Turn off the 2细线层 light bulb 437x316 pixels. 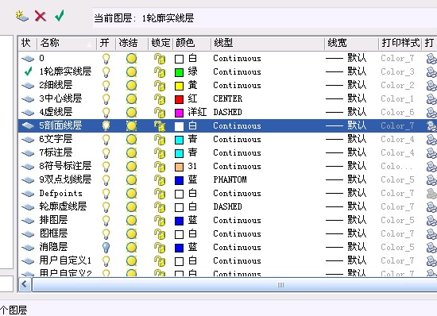pos(106,86)
